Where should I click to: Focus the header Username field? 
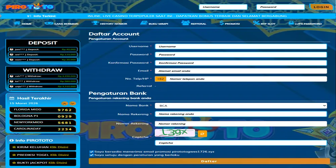[223, 7]
